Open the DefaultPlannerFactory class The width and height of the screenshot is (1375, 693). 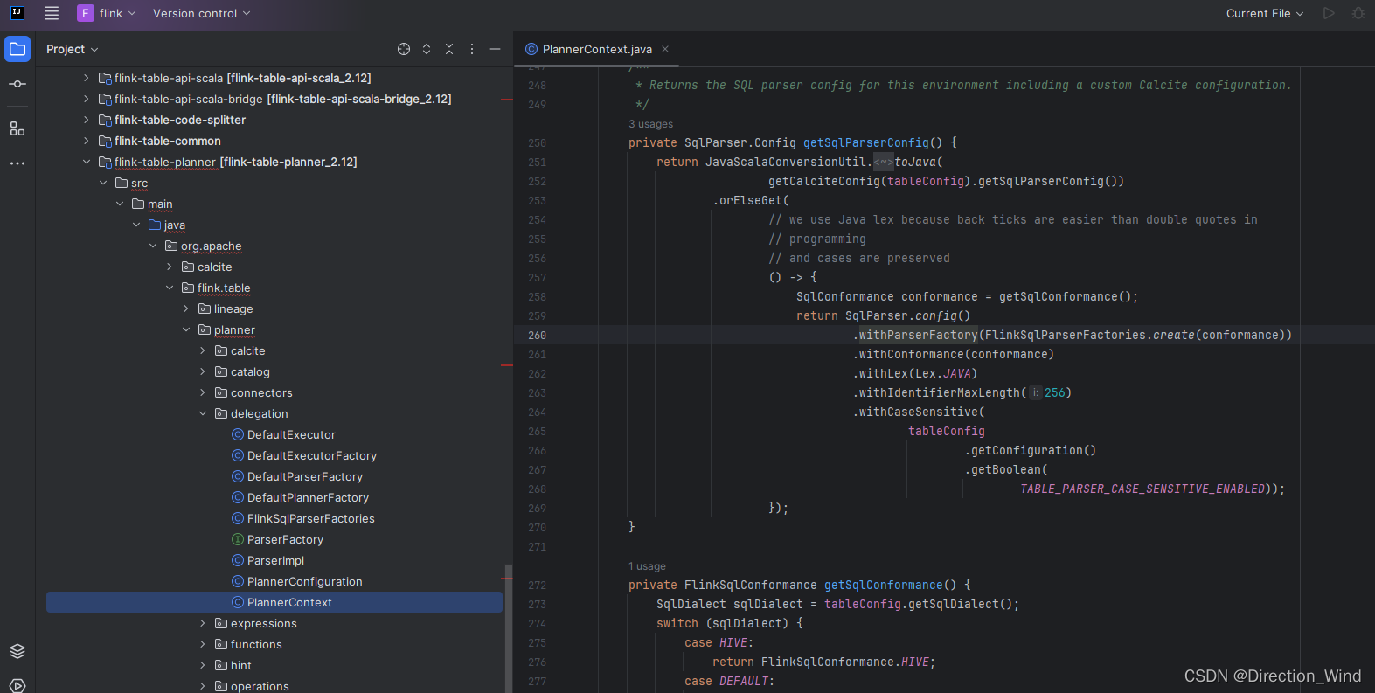[308, 497]
